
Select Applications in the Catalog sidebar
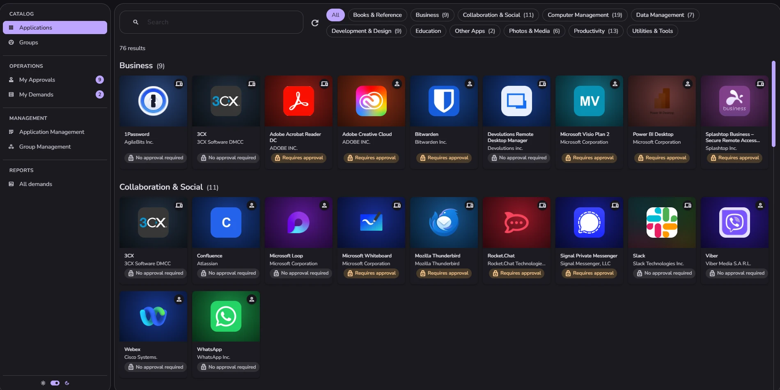55,28
